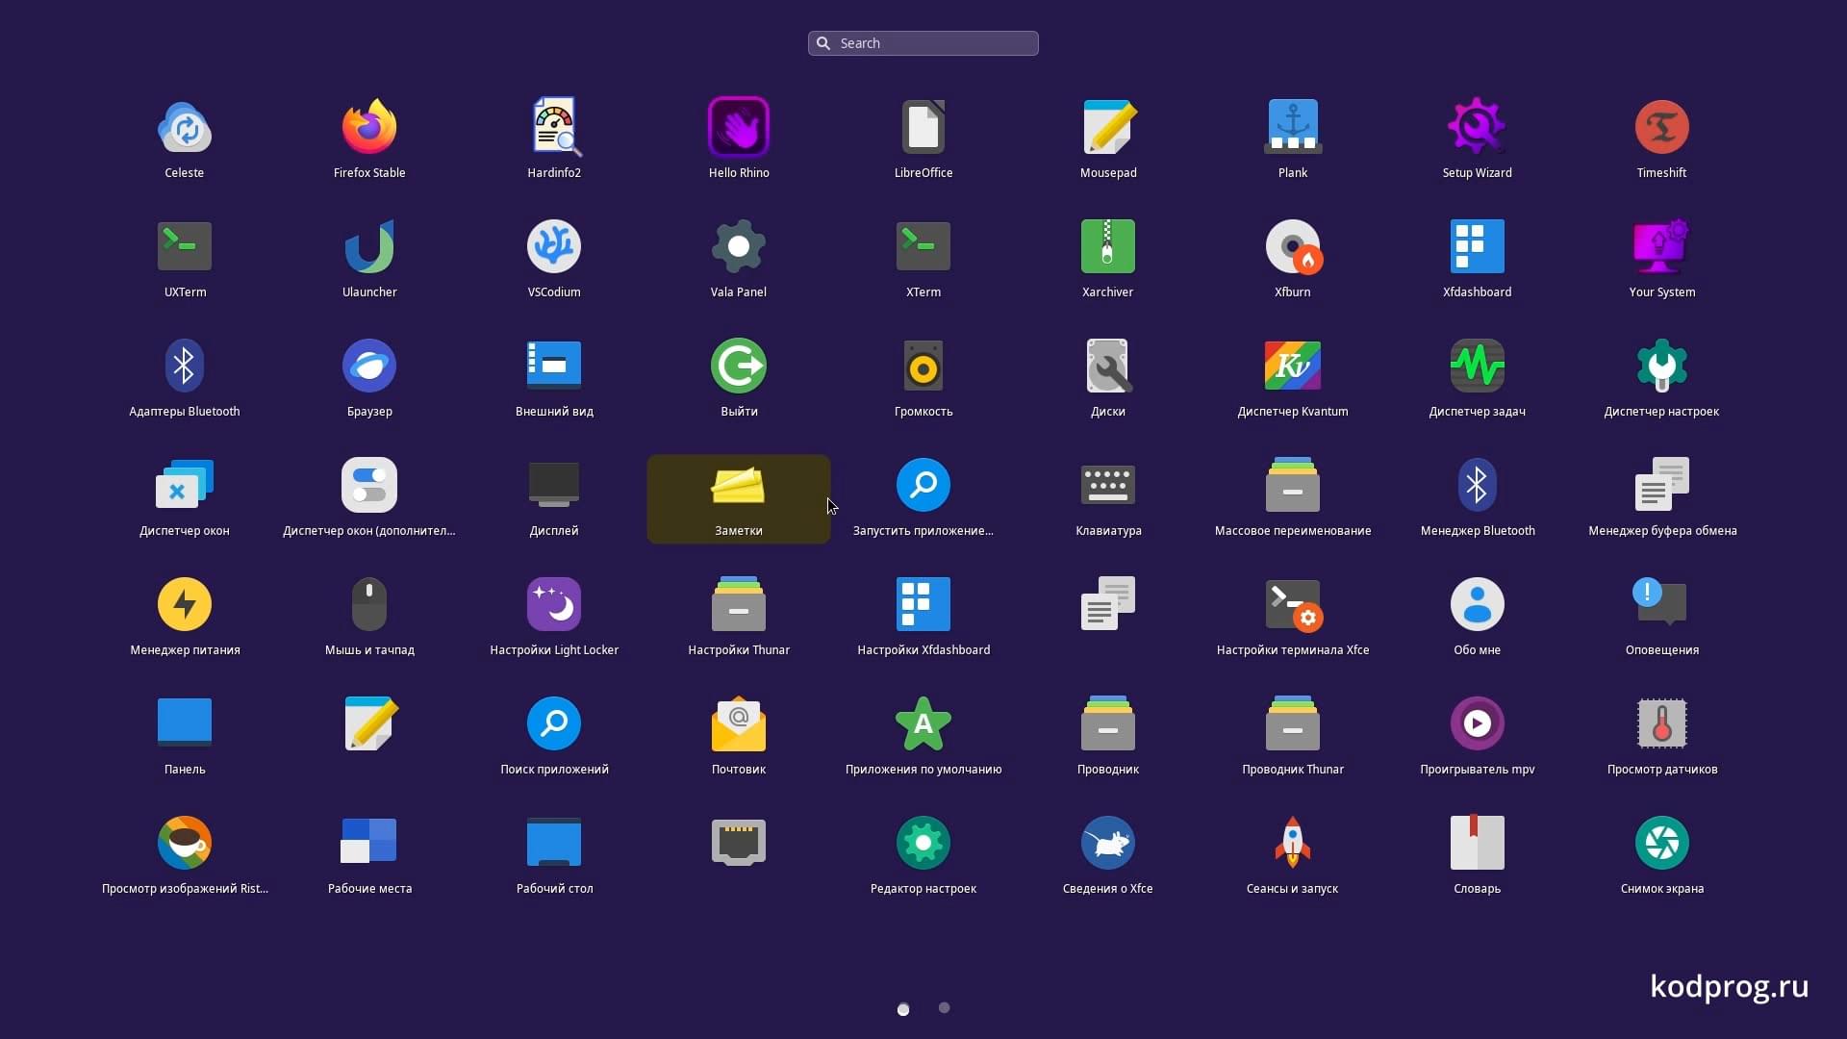1847x1039 pixels.
Task: Open Просмотр датчиков sensor viewer
Action: point(1662,723)
